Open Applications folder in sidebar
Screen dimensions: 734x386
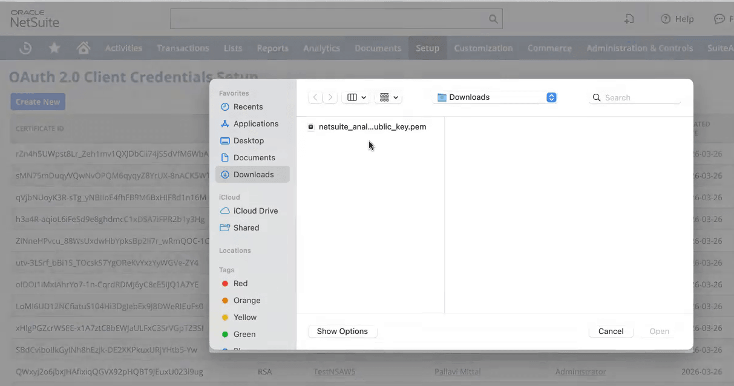pos(256,123)
